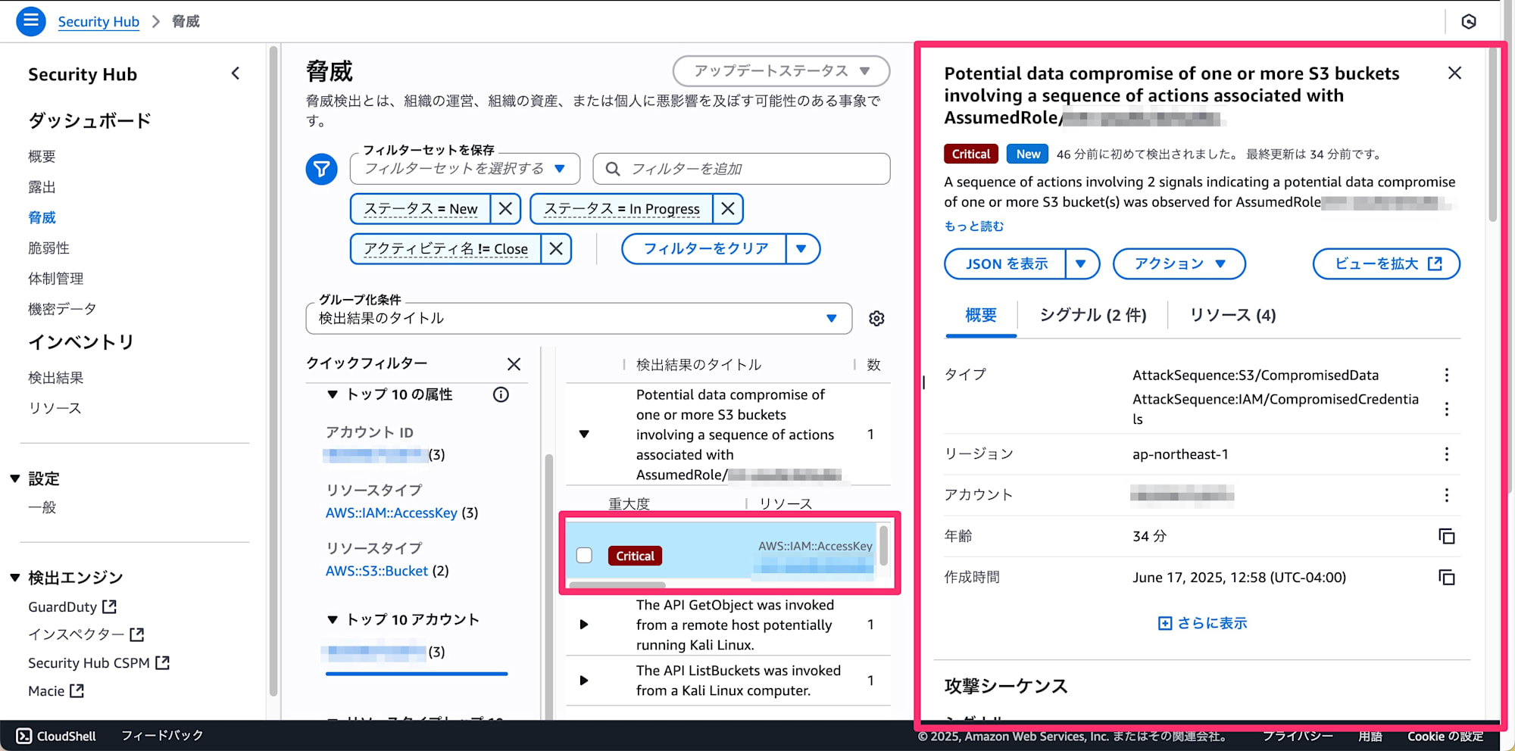The width and height of the screenshot is (1515, 751).
Task: Click the detail panel vertical scrollbar
Action: click(1493, 135)
